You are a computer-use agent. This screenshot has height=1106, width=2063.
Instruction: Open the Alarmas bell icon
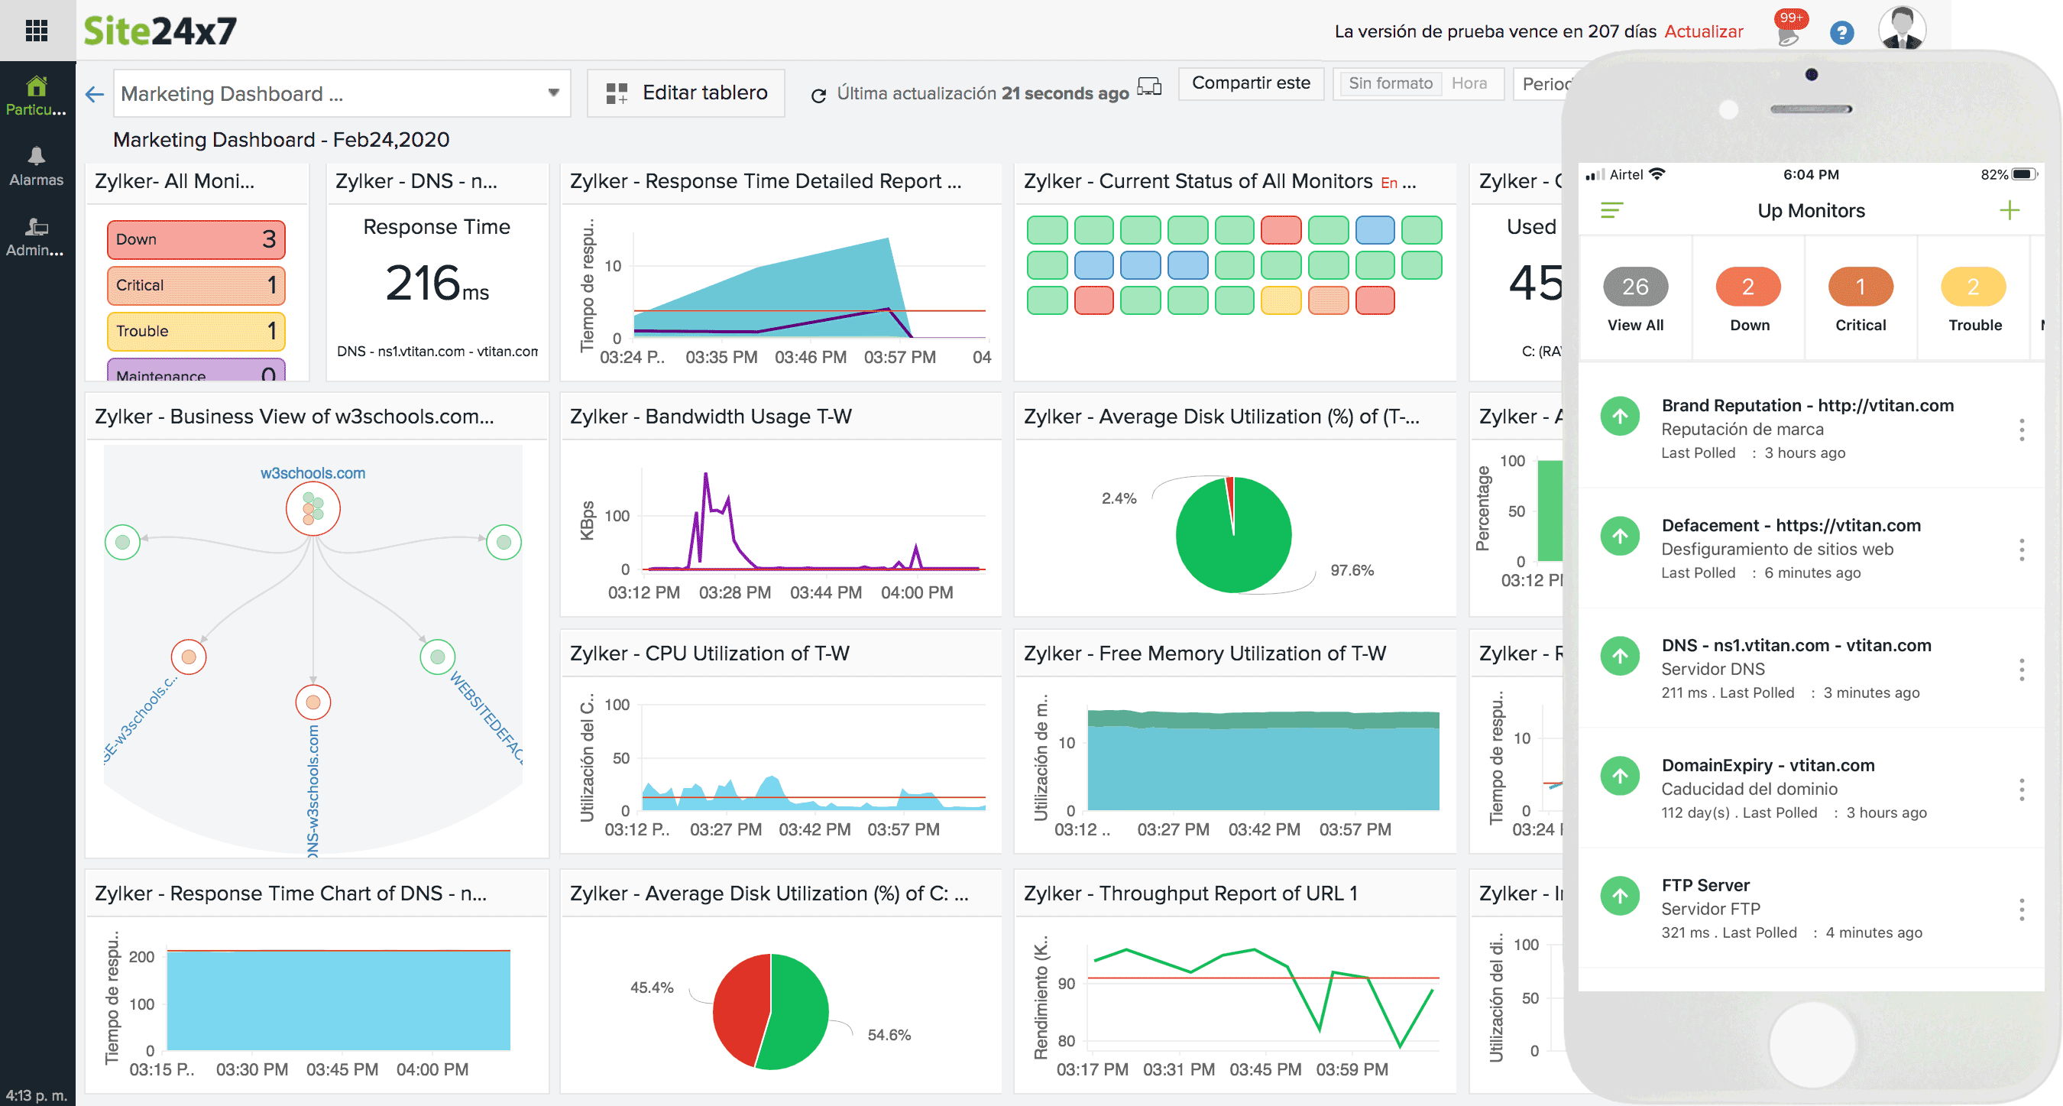coord(36,167)
